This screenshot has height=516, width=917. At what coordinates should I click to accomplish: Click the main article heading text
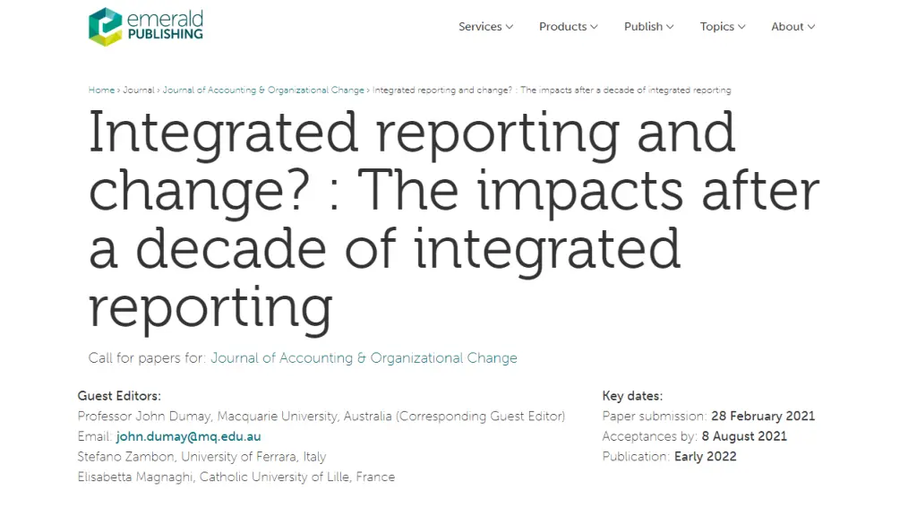pyautogui.click(x=453, y=220)
